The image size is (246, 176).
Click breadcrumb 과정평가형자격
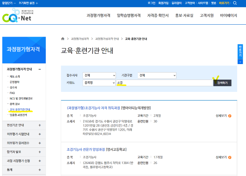tap(80, 39)
